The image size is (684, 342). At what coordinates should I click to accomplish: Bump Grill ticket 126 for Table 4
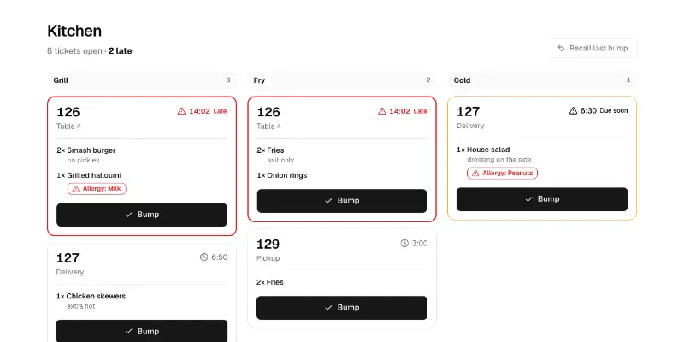tap(142, 215)
